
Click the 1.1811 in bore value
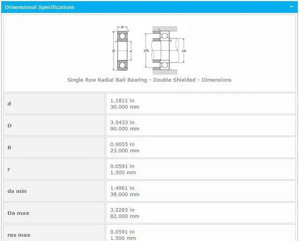click(122, 100)
